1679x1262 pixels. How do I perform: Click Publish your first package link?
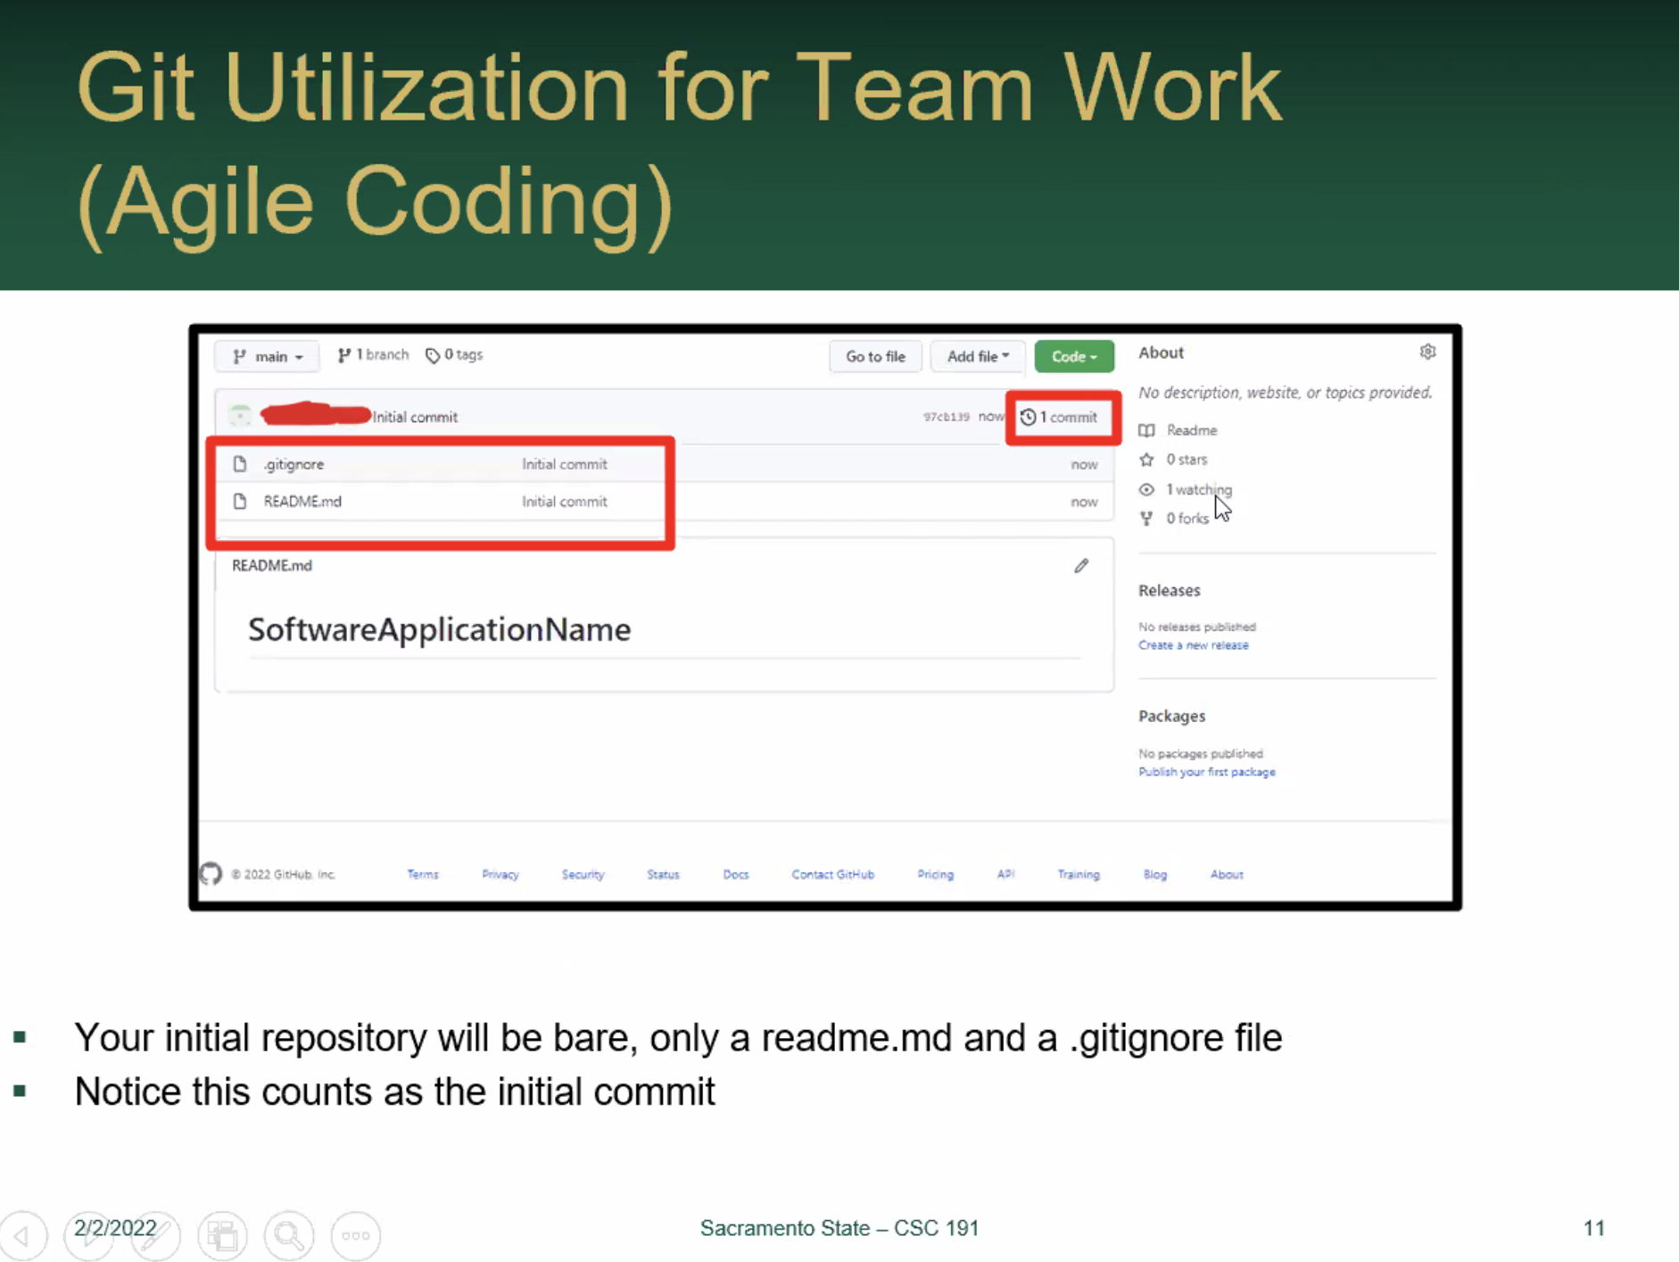click(1207, 772)
